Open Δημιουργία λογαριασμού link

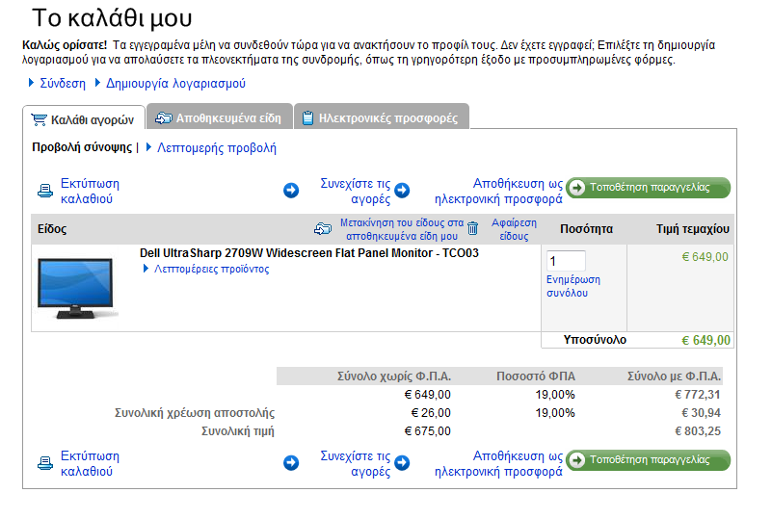(x=175, y=83)
